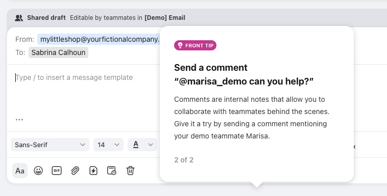
Task: Click the Shared draft people icon
Action: (19, 18)
